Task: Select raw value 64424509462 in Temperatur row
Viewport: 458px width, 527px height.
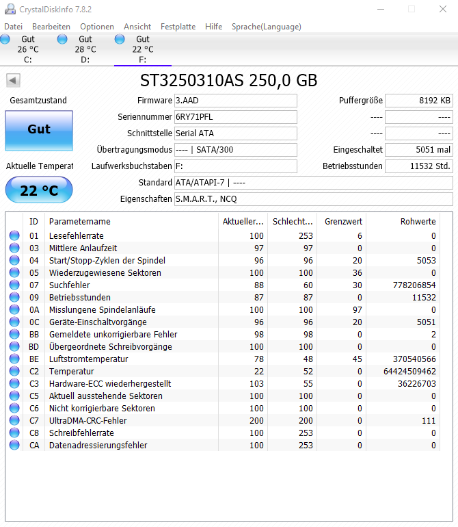Action: click(x=409, y=371)
